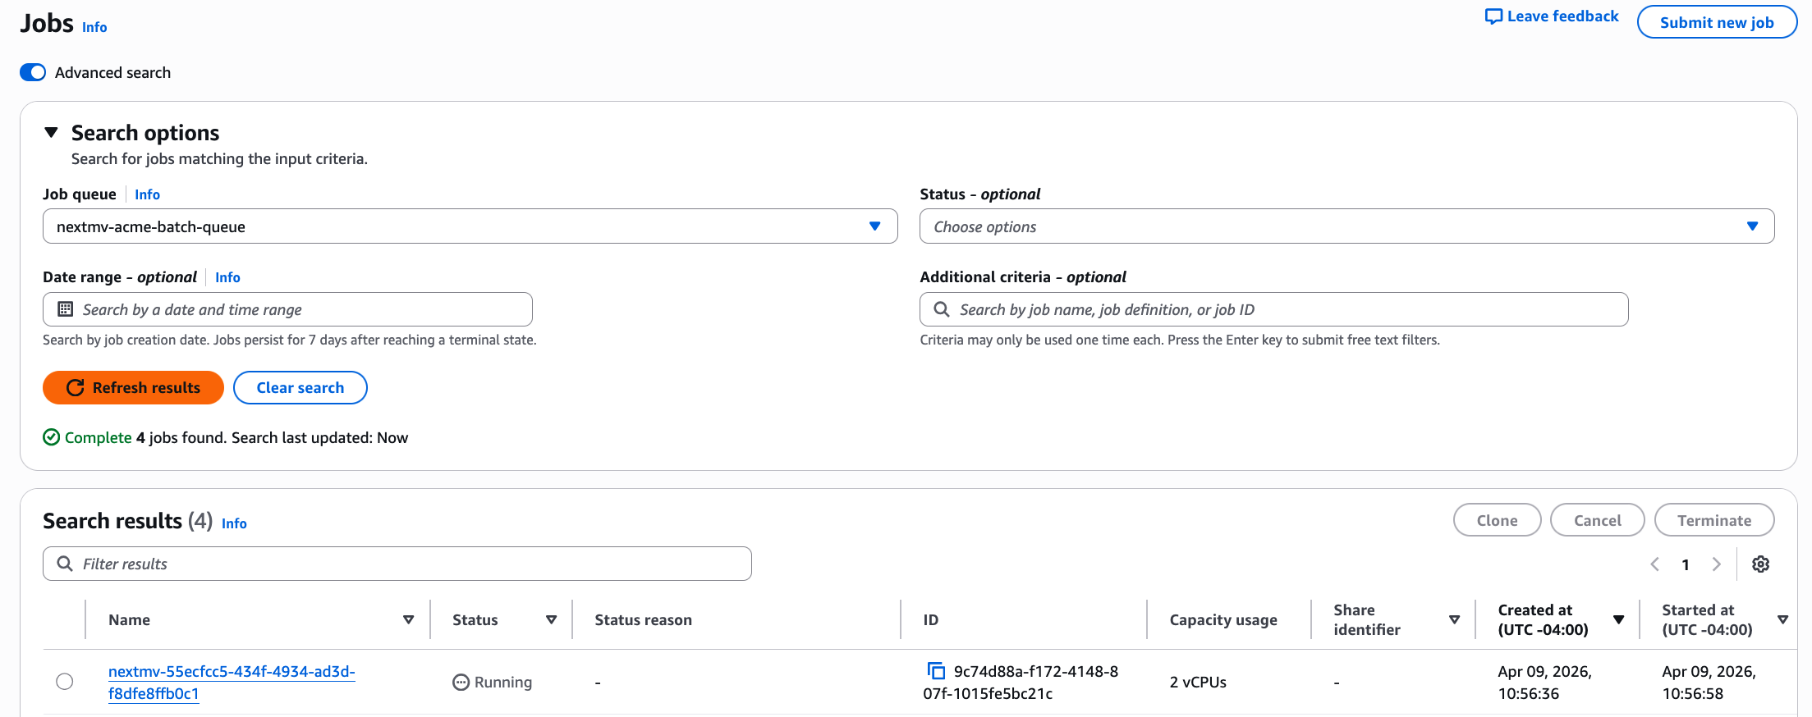Screen dimensions: 1812x717
Task: Open Info link beside Date range label
Action: (x=227, y=277)
